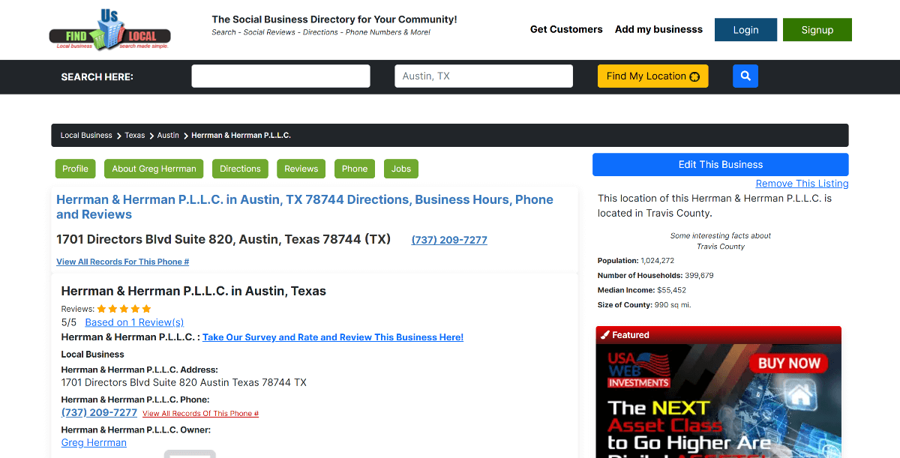Click the Find Us Local logo
The image size is (900, 458).
click(110, 29)
